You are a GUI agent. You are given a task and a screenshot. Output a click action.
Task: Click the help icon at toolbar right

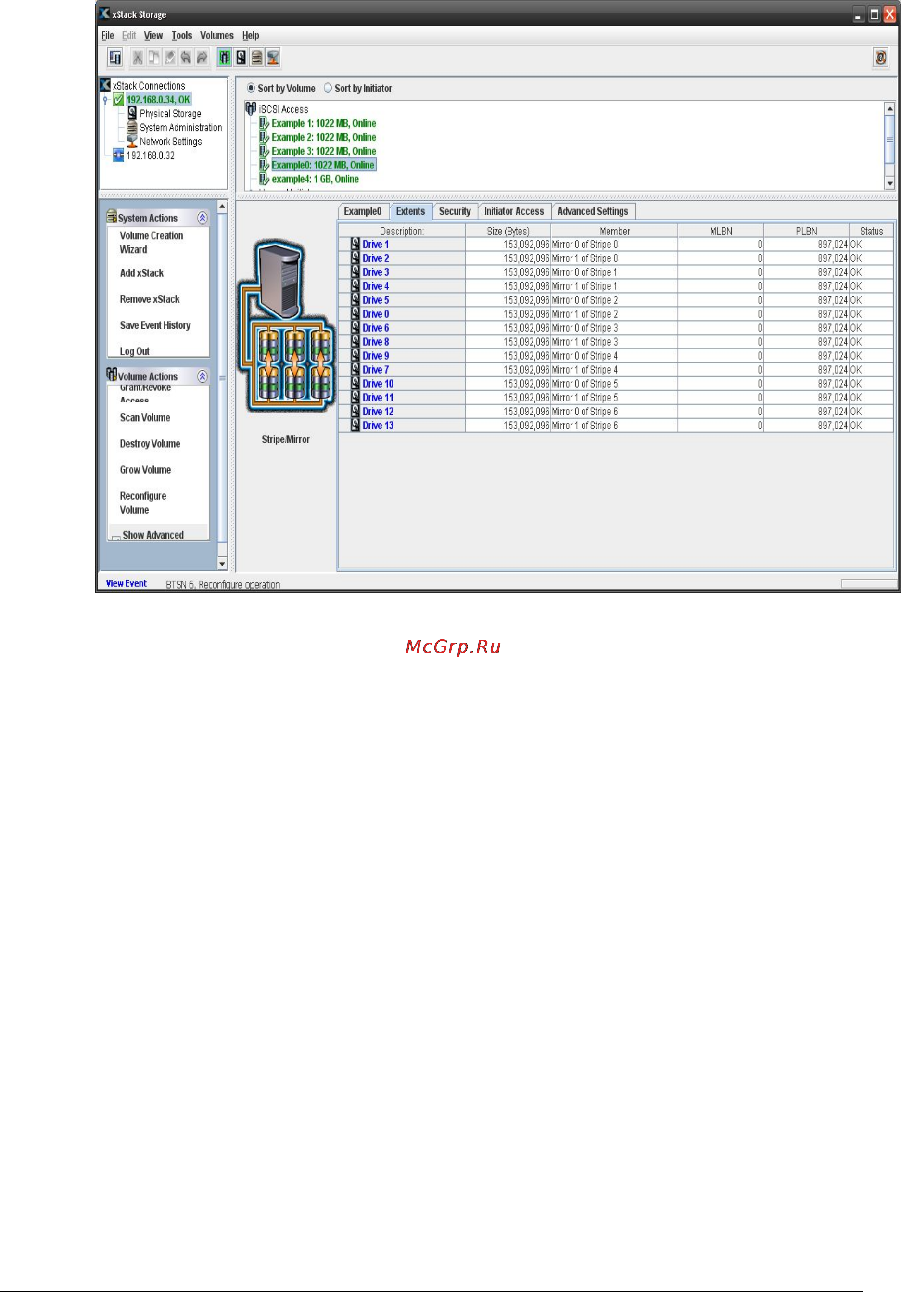[880, 57]
